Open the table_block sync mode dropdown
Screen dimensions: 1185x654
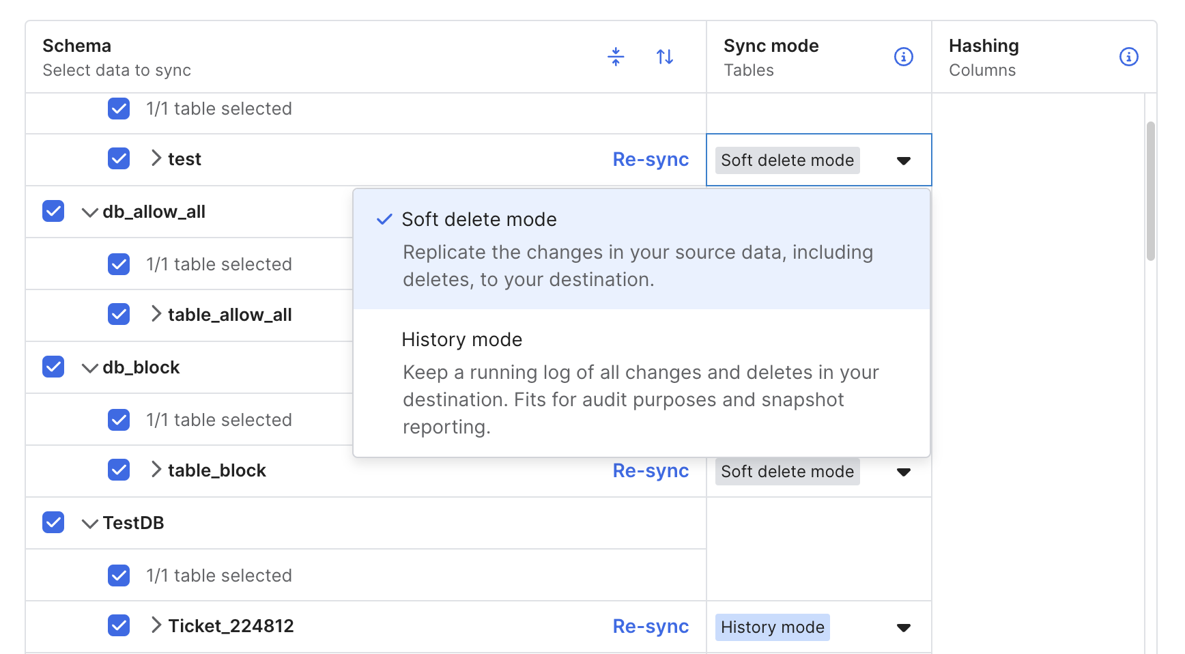point(904,472)
